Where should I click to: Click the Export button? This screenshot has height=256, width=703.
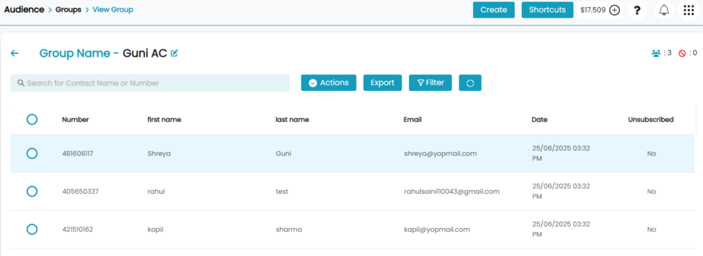(x=382, y=83)
